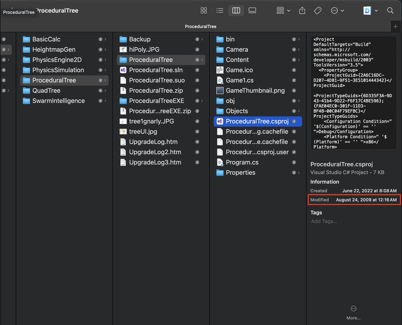
Task: Click sync badge beside QuadTree folder
Action: pyautogui.click(x=100, y=91)
